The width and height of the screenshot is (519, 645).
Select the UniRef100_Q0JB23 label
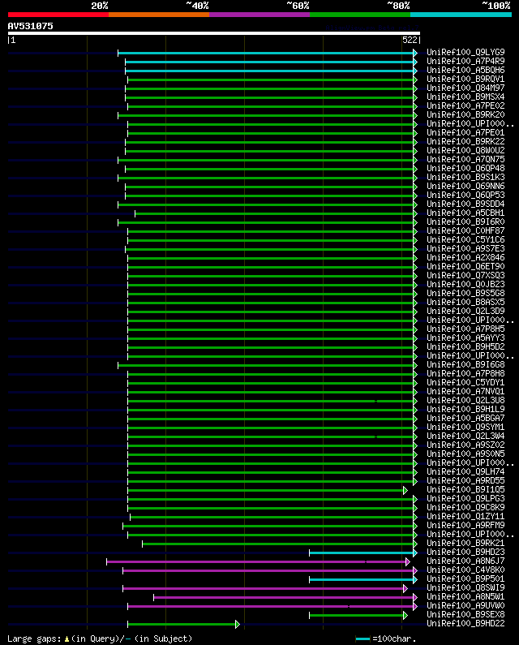click(x=465, y=284)
